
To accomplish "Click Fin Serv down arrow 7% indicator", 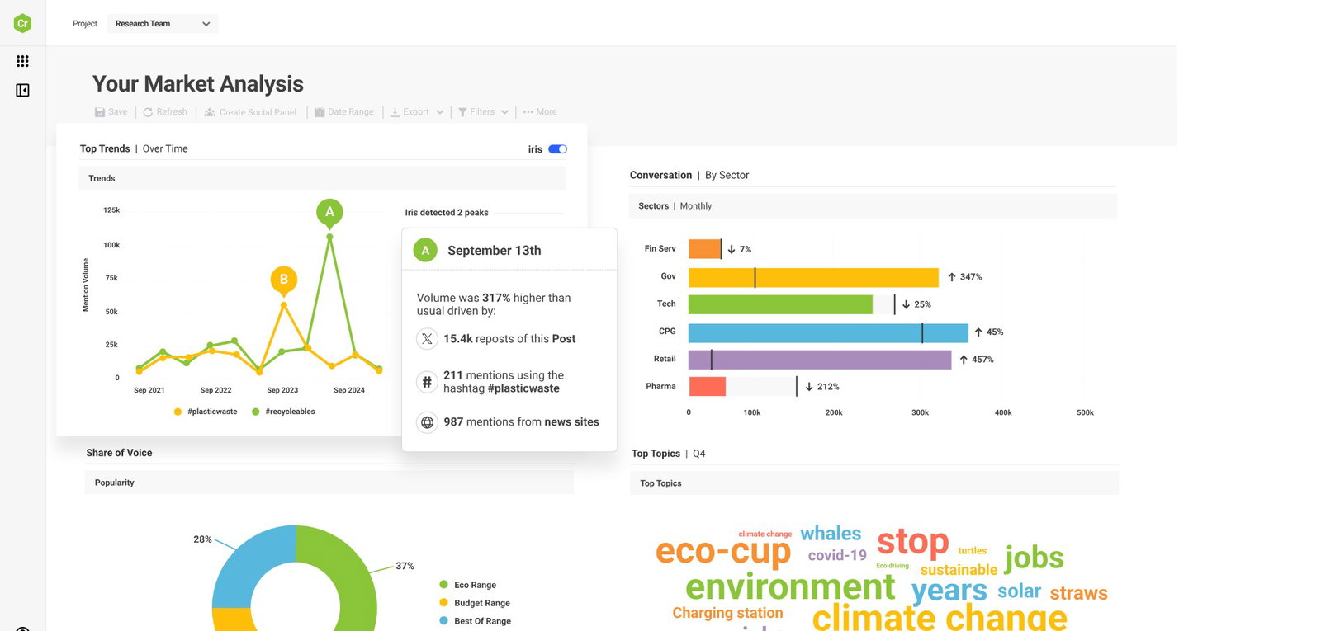I will coord(739,249).
